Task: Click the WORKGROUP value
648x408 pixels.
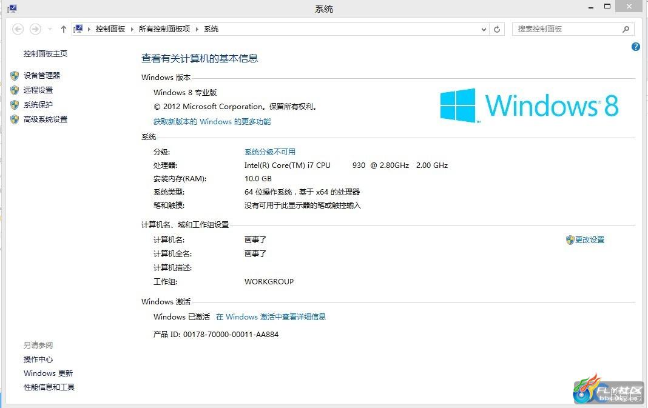Action: point(269,282)
